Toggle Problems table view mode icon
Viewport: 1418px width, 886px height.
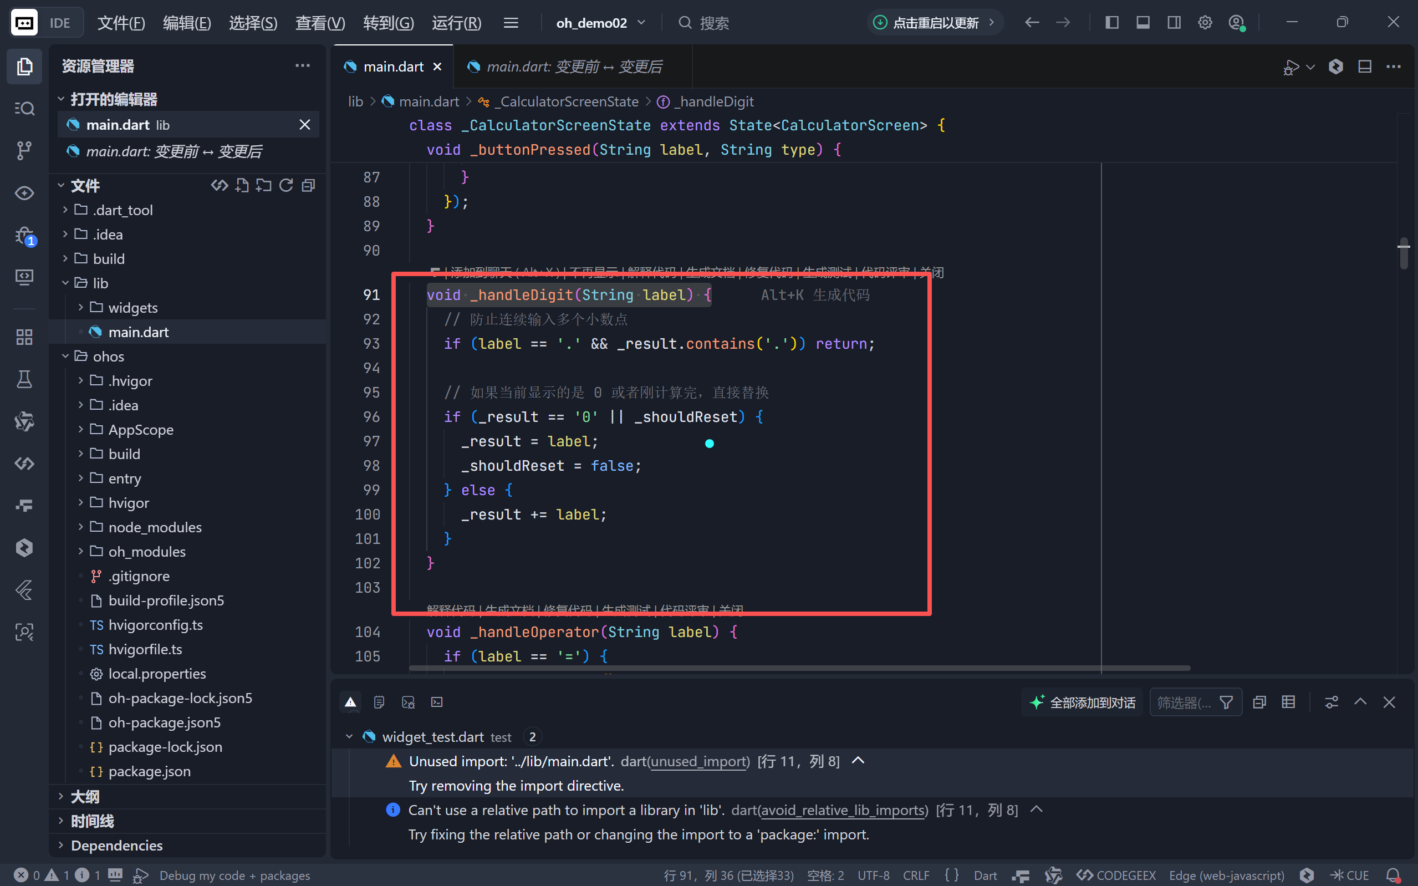1288,702
